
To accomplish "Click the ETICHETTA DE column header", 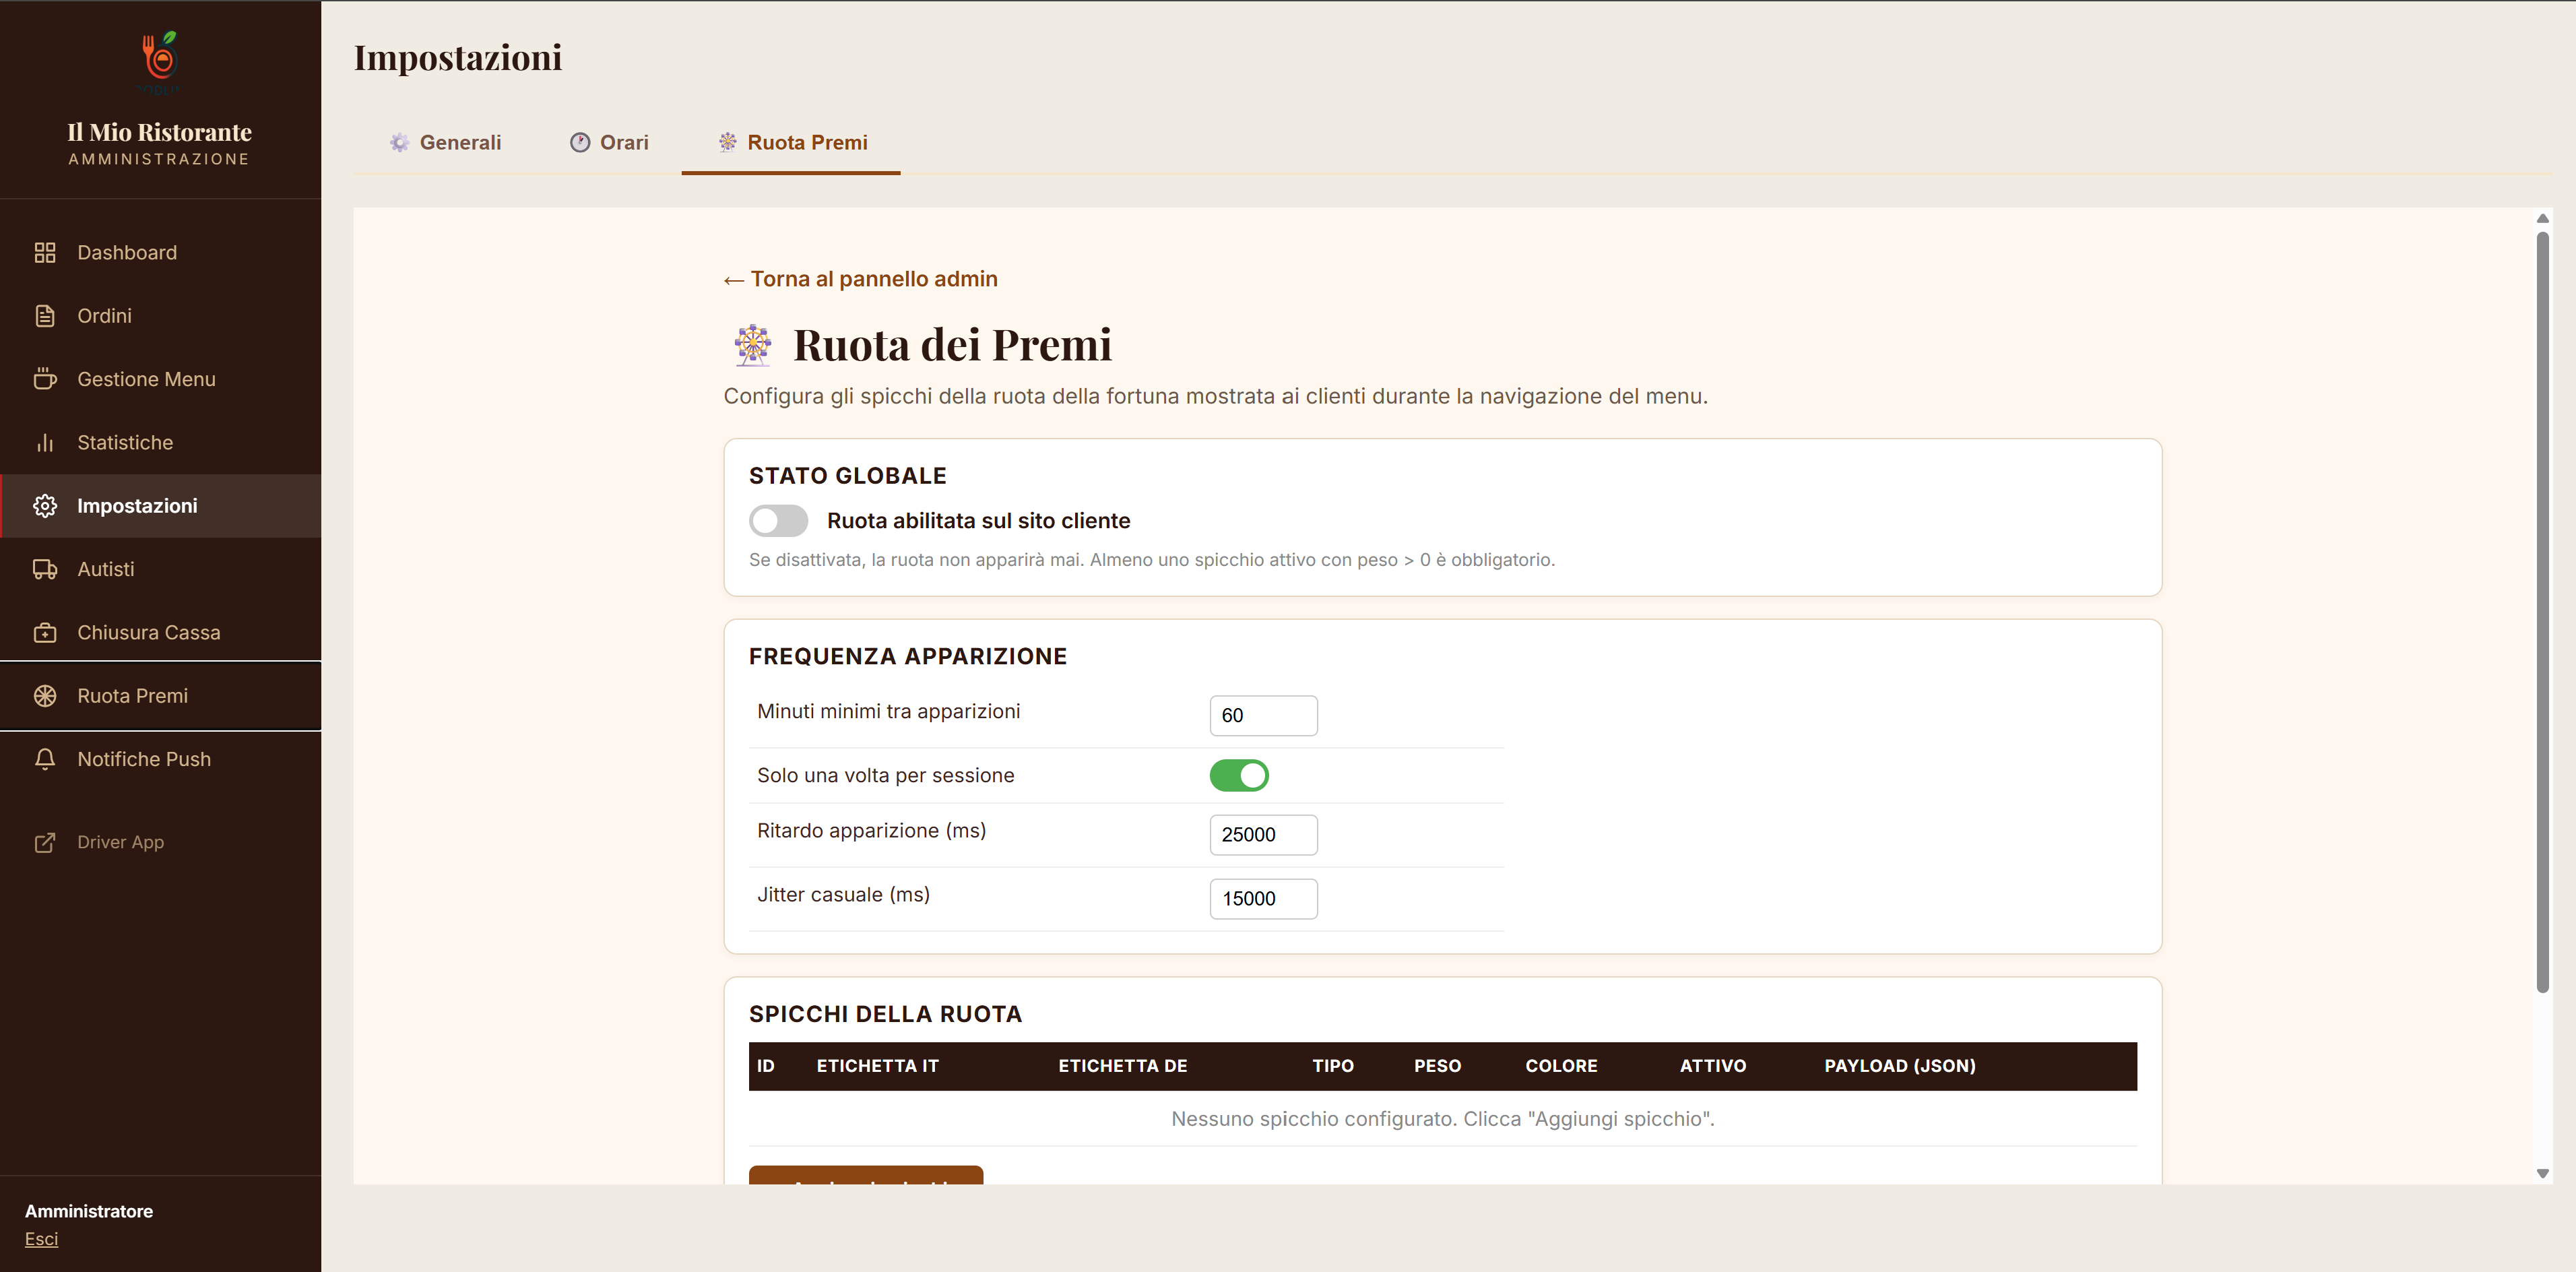I will tap(1122, 1066).
